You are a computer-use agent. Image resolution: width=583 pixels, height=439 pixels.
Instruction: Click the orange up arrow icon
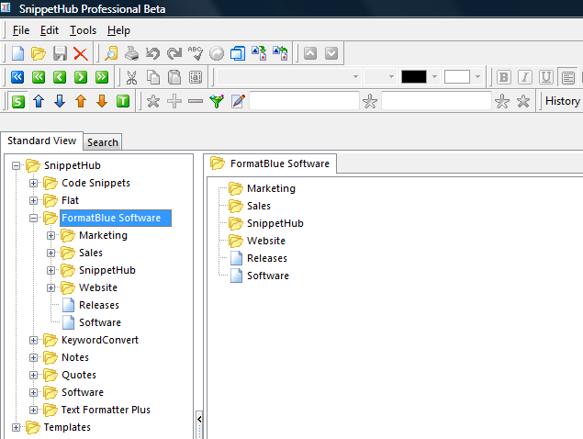point(81,101)
